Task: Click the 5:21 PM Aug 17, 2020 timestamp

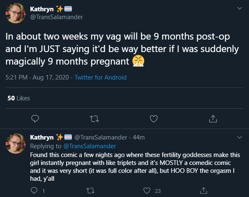Action: click(37, 77)
